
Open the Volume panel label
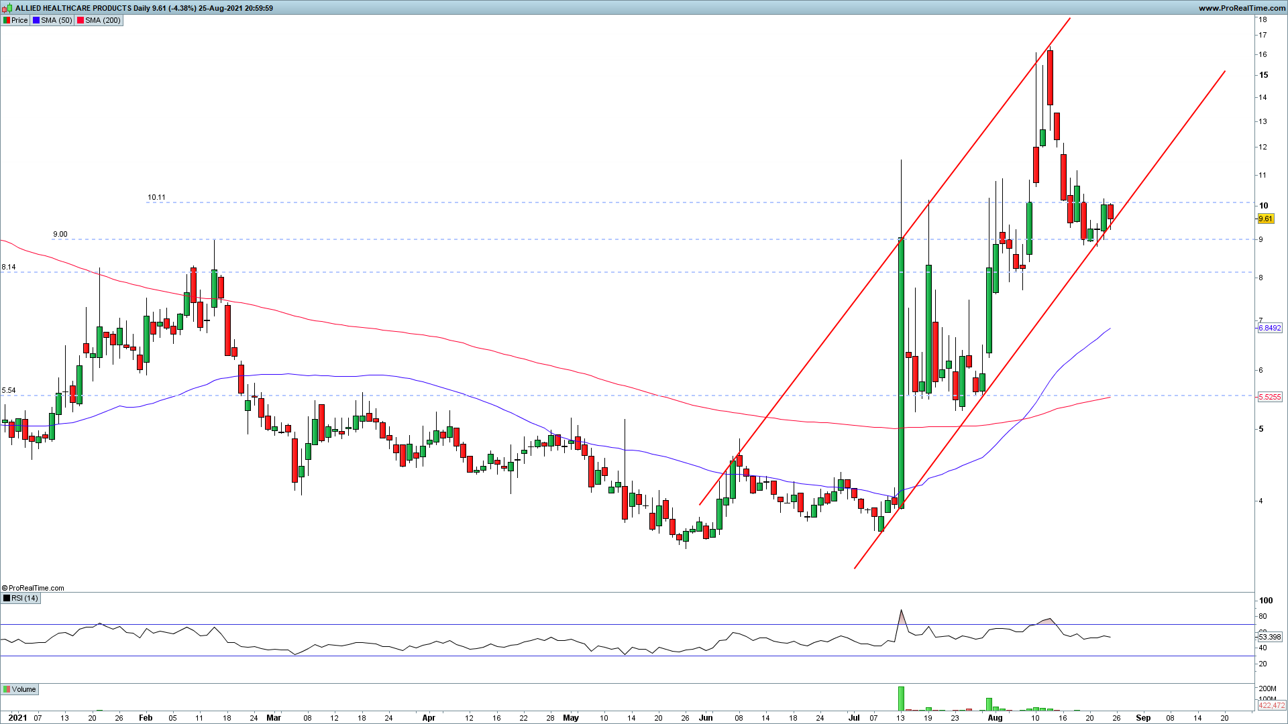coord(23,689)
